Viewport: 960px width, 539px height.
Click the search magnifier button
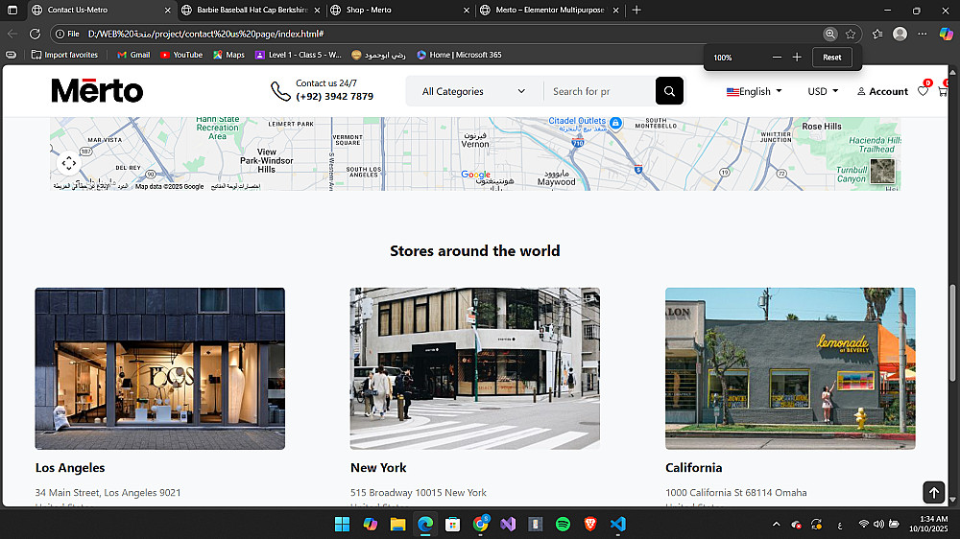pos(669,91)
